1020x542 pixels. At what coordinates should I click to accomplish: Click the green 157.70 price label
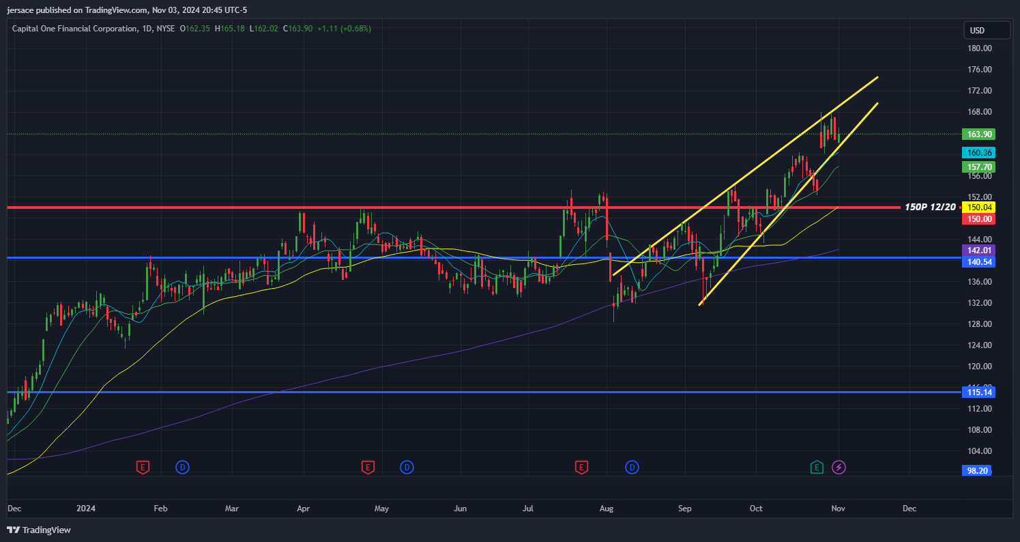click(978, 167)
